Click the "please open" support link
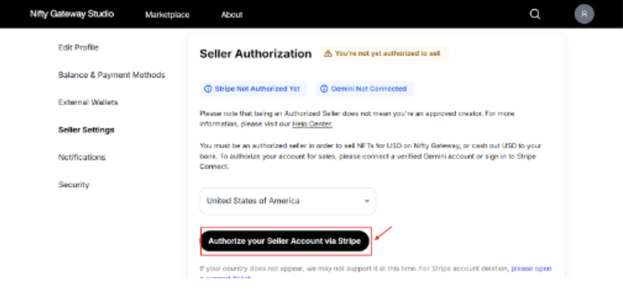This screenshot has height=295, width=623. [x=531, y=269]
